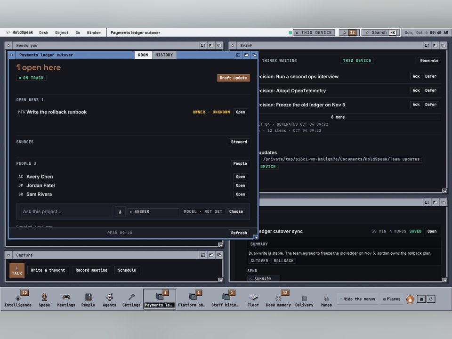Open the Meetings dock icon
Screen dimensions: 452x339
[66, 299]
